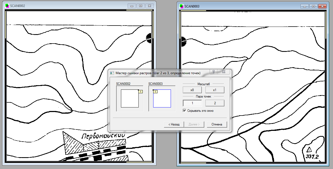The height and width of the screenshot is (169, 333).
Task: Maximize the SCAN0002 window
Action: [141, 6]
